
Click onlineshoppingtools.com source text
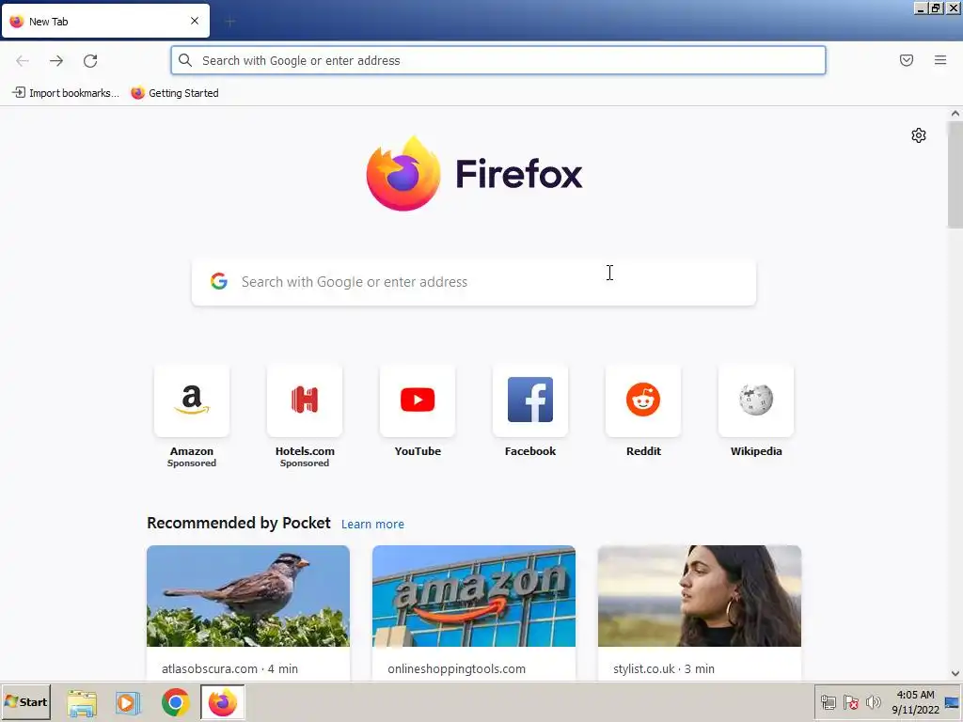456,668
